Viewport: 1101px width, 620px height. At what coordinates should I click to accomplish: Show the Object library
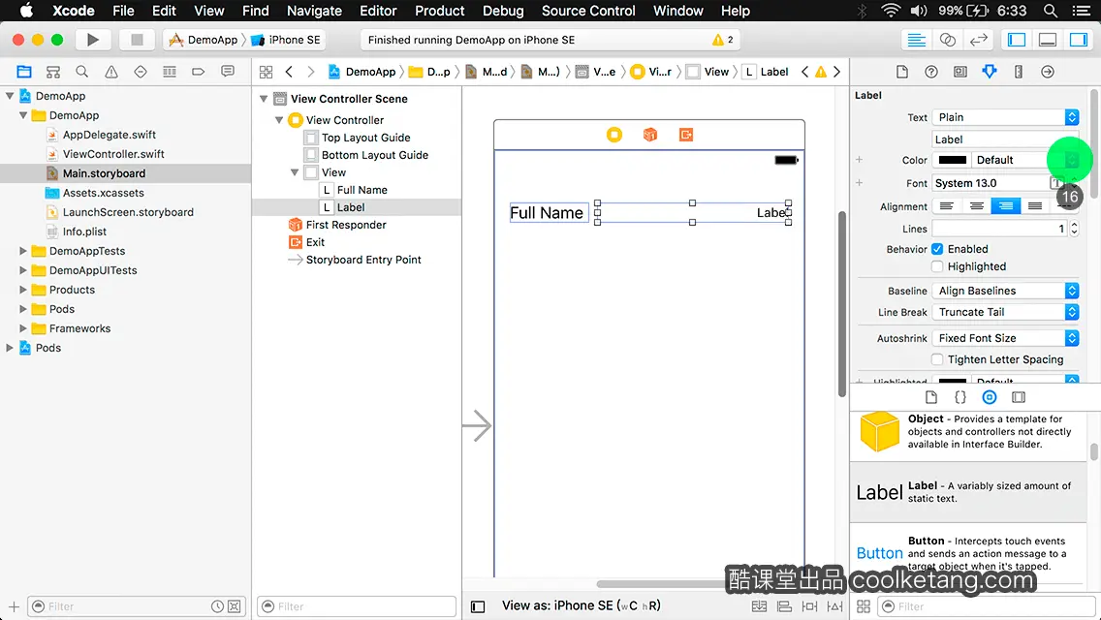click(990, 397)
